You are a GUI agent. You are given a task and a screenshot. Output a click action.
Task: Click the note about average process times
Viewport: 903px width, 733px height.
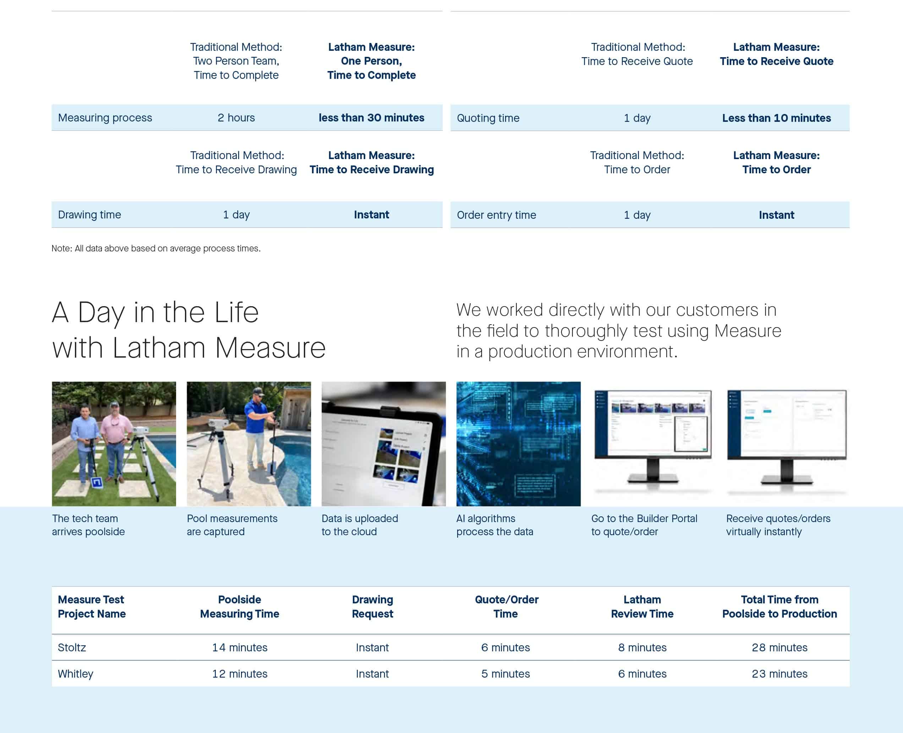click(x=156, y=248)
